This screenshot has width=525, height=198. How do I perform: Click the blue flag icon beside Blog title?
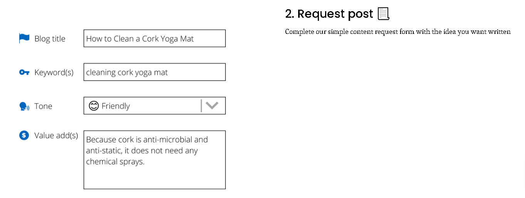24,38
